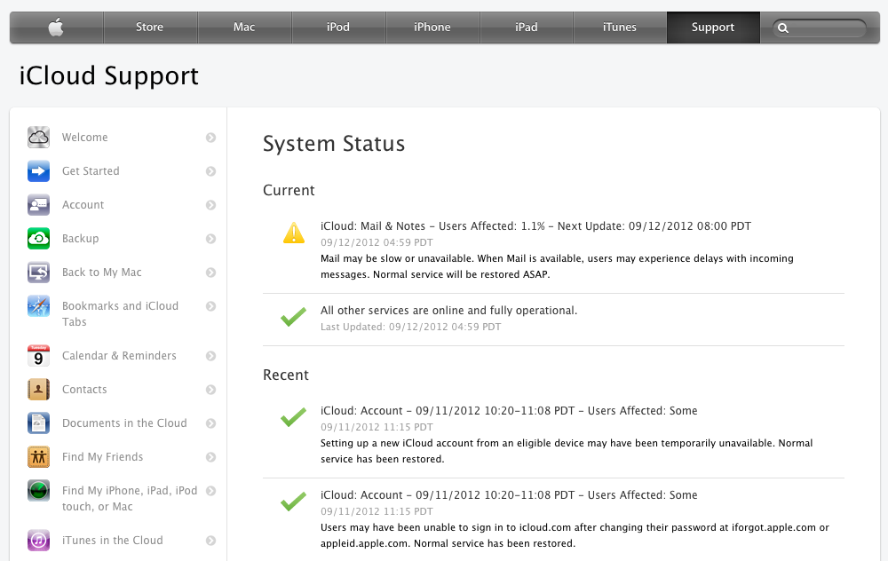Click the chevron next to Documents in the Cloud
The image size is (888, 561).
210,423
